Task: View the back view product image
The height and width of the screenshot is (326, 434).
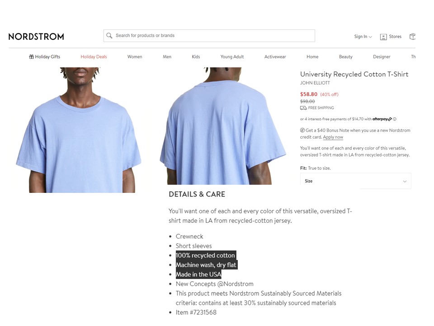Action: coord(223,126)
